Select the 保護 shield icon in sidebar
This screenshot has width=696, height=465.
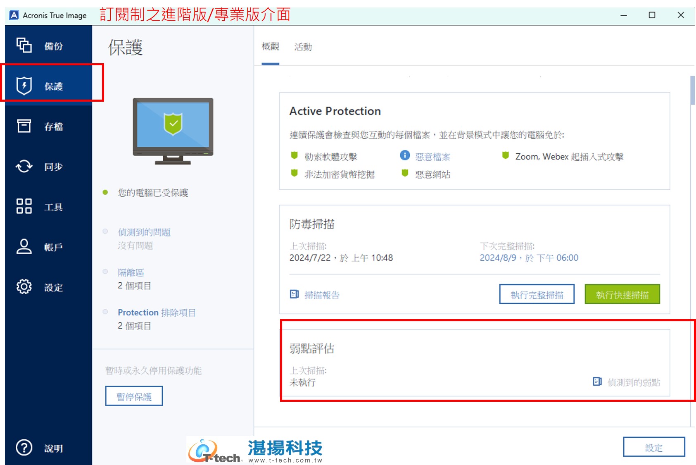coord(24,86)
